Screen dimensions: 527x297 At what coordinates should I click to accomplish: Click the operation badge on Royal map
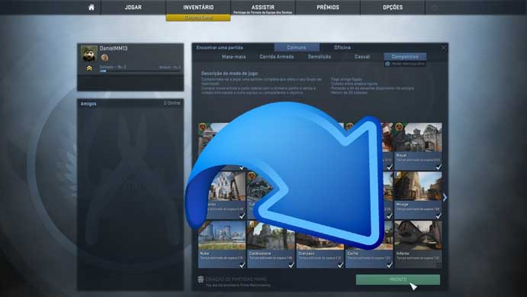pos(399,127)
